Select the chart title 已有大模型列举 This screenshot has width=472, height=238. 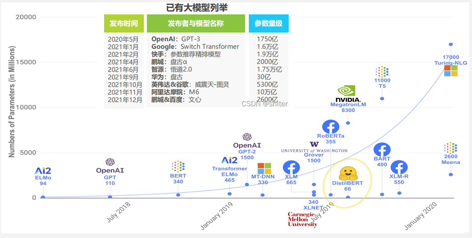point(197,7)
